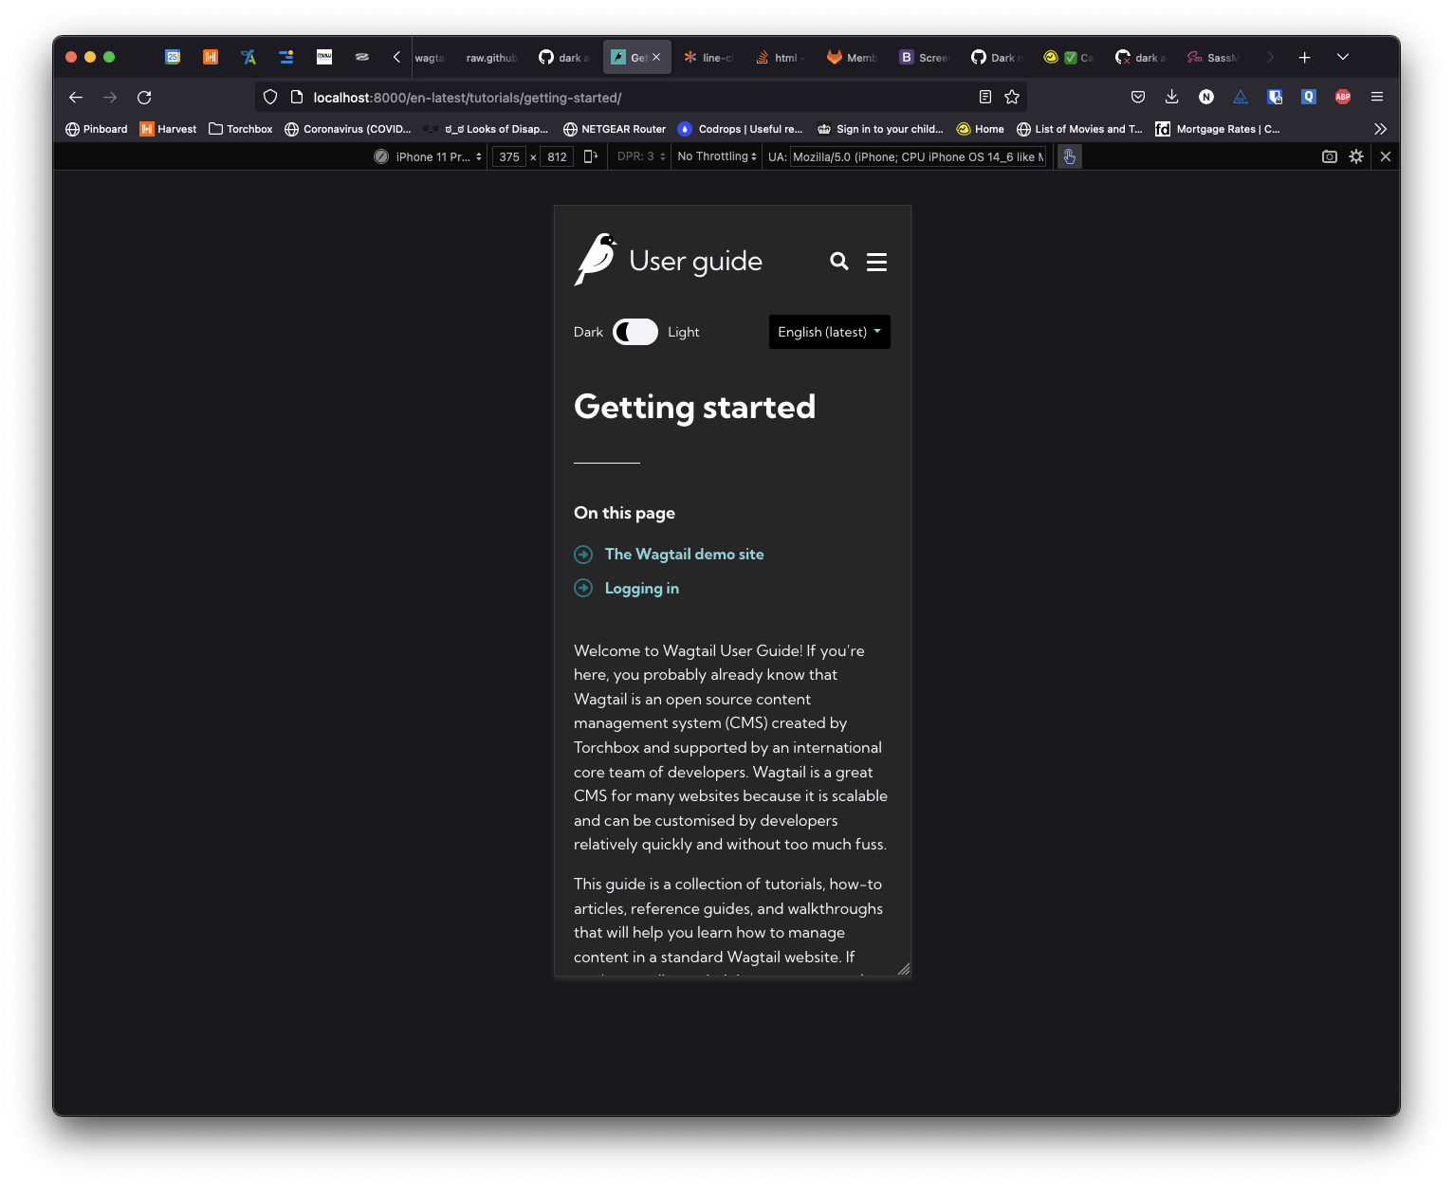This screenshot has height=1186, width=1453.
Task: Toggle reader view icon in address bar
Action: (x=985, y=97)
